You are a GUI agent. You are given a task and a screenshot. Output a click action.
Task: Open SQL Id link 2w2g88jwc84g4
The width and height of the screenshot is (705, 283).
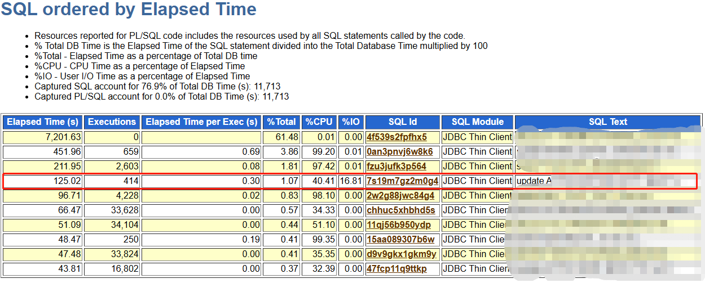tap(400, 196)
